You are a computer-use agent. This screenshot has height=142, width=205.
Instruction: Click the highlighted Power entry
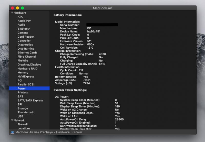pyautogui.click(x=29, y=88)
